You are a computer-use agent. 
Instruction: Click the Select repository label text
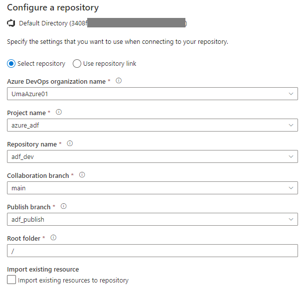pos(41,64)
